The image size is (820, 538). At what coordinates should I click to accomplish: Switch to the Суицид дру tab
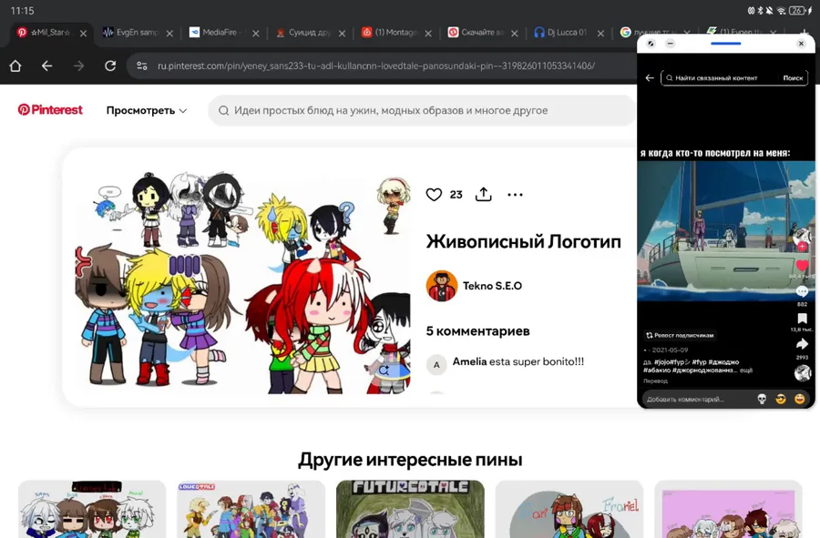[303, 33]
